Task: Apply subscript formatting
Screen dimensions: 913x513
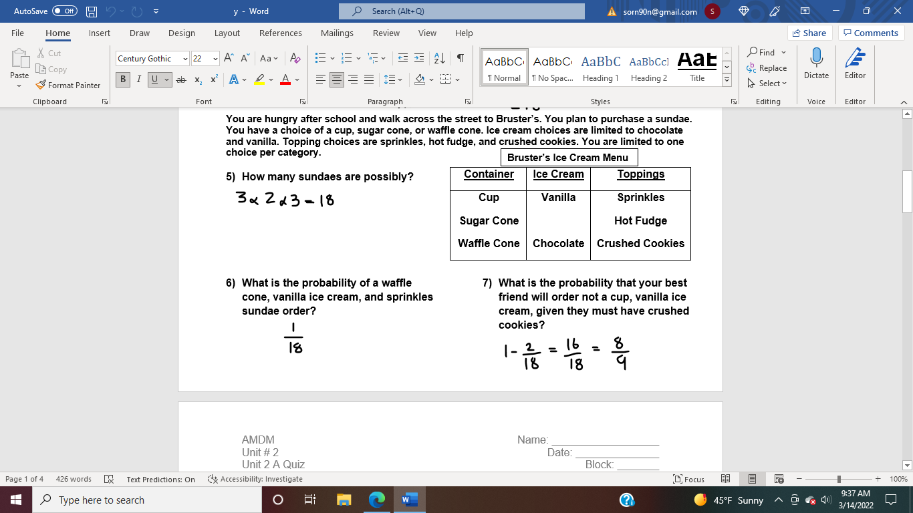Action: [198, 79]
